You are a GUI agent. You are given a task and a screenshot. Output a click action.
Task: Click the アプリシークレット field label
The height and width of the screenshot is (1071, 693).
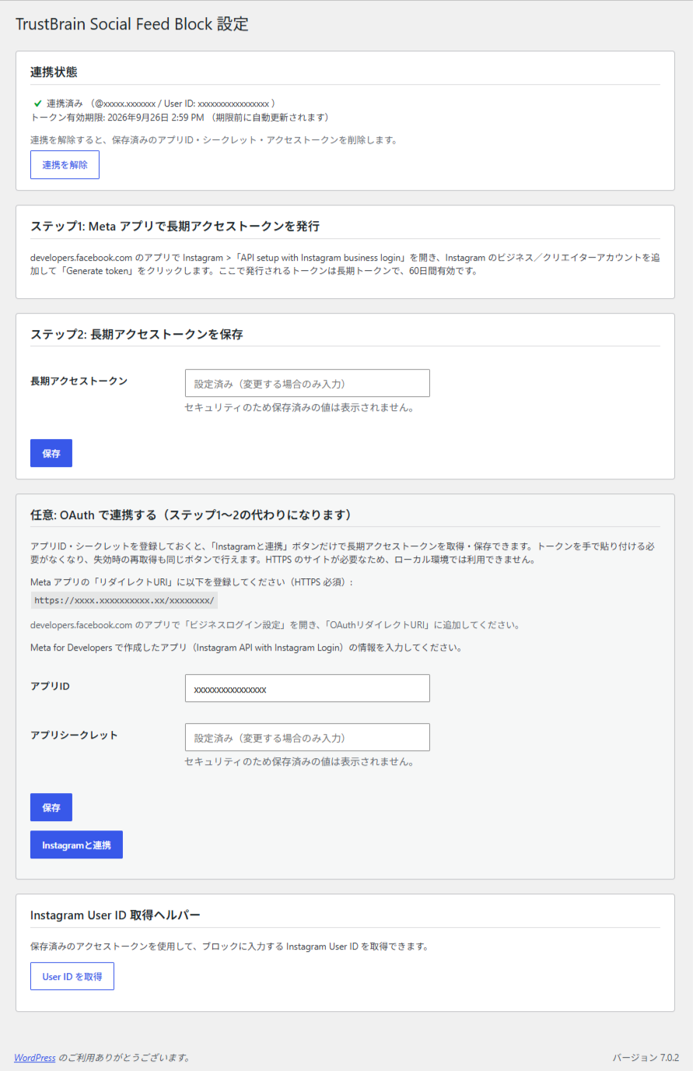[74, 735]
